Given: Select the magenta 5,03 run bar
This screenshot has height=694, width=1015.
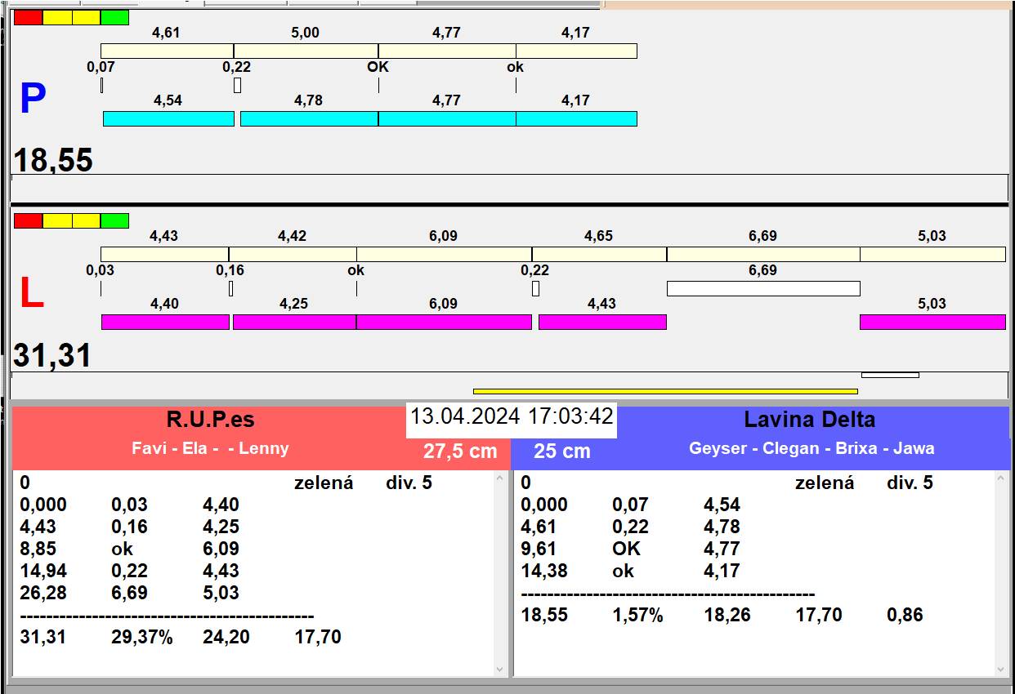Looking at the screenshot, I should [932, 322].
